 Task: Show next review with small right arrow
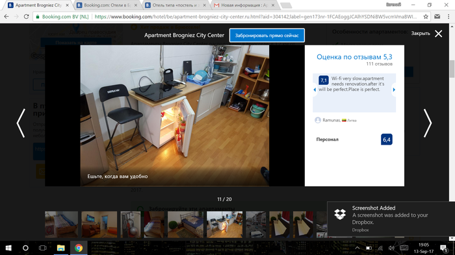pos(394,90)
